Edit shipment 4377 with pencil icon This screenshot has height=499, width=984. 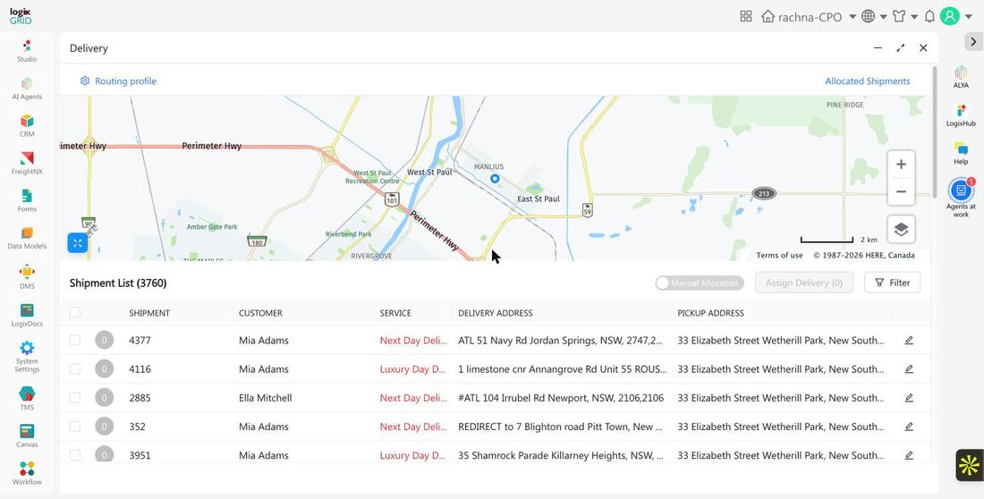point(909,340)
